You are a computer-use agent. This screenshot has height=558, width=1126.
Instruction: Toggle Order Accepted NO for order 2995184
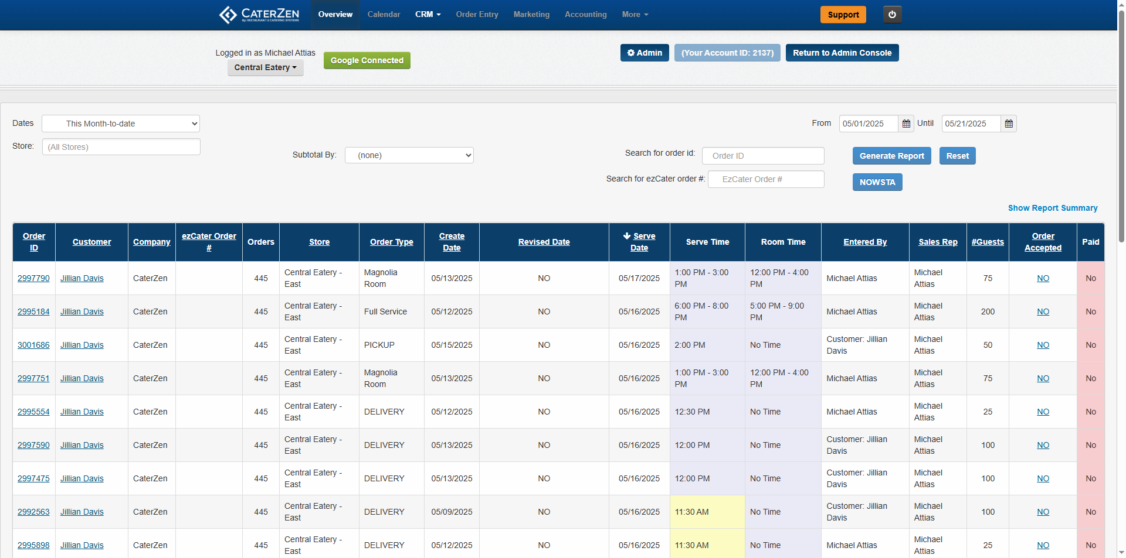pyautogui.click(x=1043, y=311)
